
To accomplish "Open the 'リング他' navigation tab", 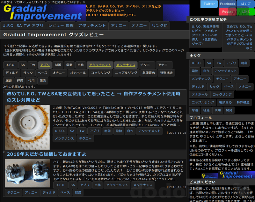I will [x=160, y=26].
